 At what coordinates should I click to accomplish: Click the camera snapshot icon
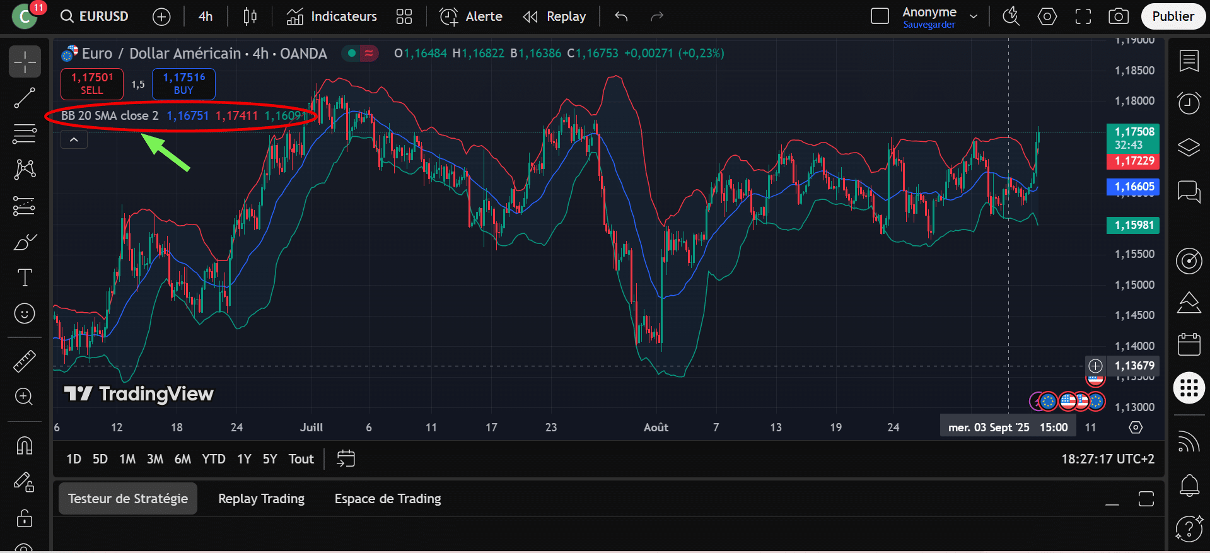pos(1118,16)
